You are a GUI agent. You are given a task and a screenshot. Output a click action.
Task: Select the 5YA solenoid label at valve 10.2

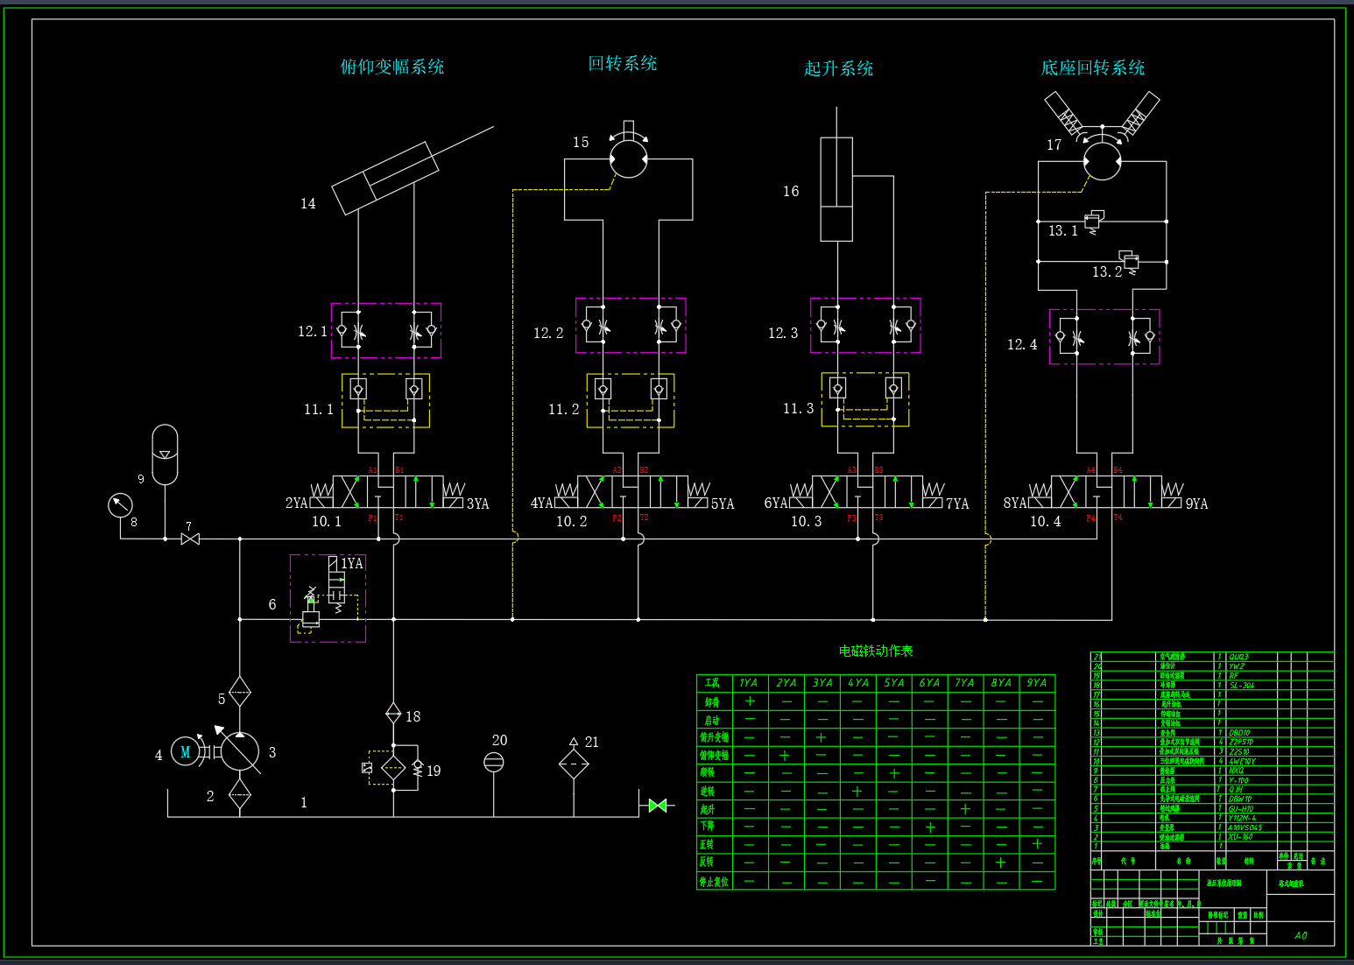[723, 504]
